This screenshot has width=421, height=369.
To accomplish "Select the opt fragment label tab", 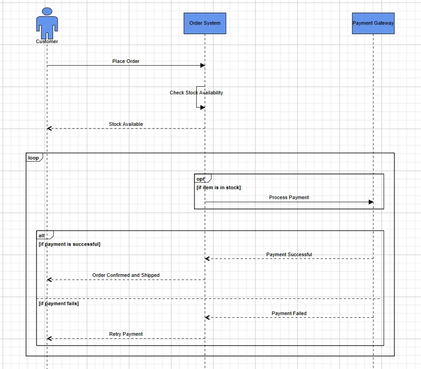I will [203, 178].
